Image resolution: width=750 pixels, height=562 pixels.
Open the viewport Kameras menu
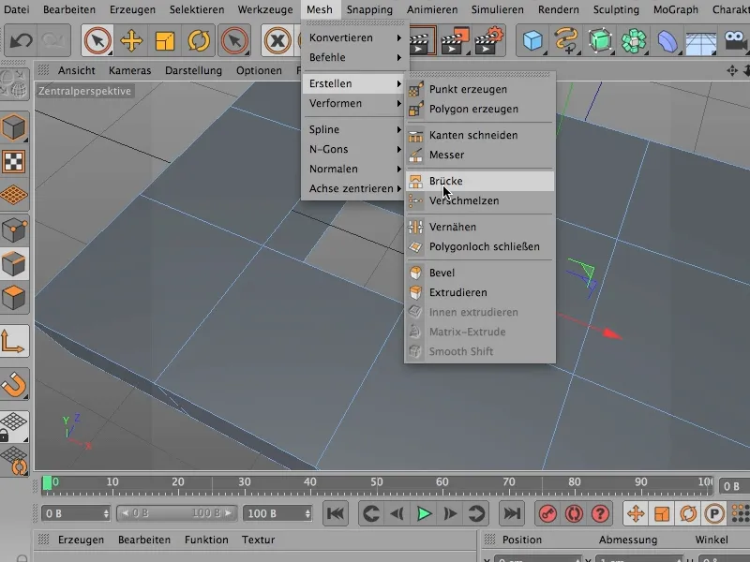(x=129, y=70)
